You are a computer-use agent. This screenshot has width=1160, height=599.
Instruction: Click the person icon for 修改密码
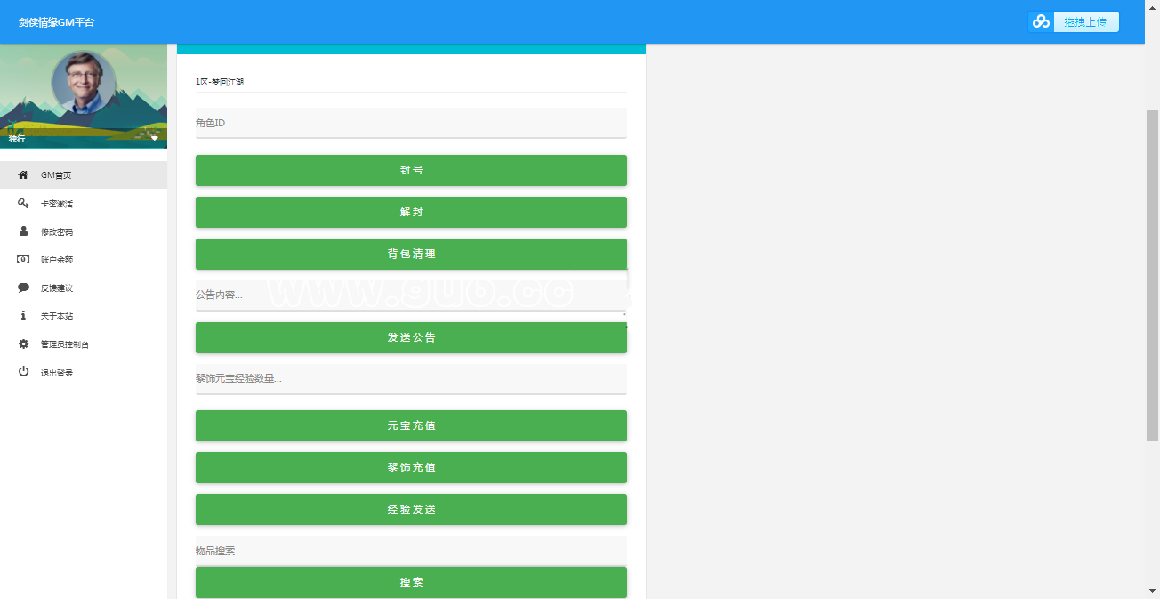23,231
